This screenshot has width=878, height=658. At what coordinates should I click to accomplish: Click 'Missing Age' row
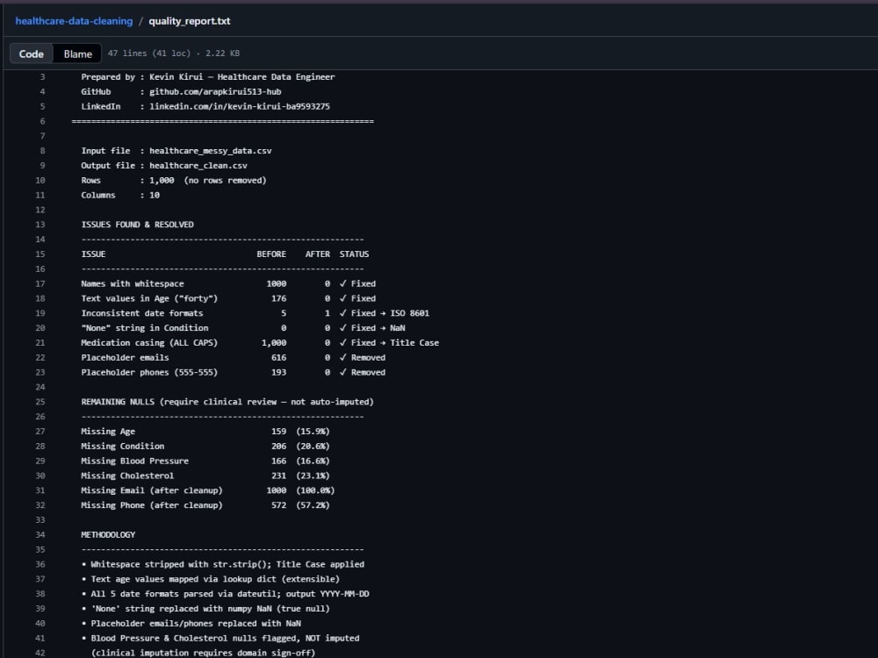click(205, 432)
